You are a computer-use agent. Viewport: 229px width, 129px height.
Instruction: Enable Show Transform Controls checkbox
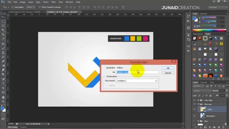40,7
